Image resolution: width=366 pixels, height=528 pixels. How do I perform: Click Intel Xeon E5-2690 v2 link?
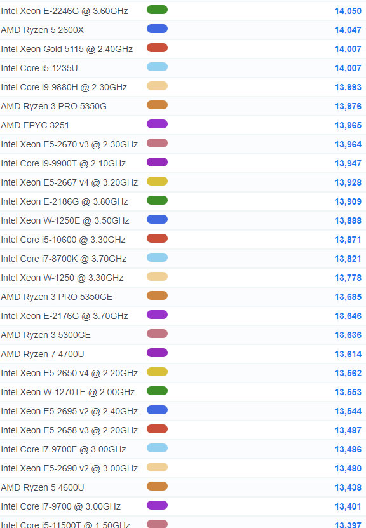69,468
